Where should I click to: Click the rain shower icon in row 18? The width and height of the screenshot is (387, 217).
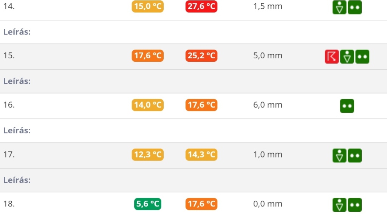pyautogui.click(x=339, y=205)
